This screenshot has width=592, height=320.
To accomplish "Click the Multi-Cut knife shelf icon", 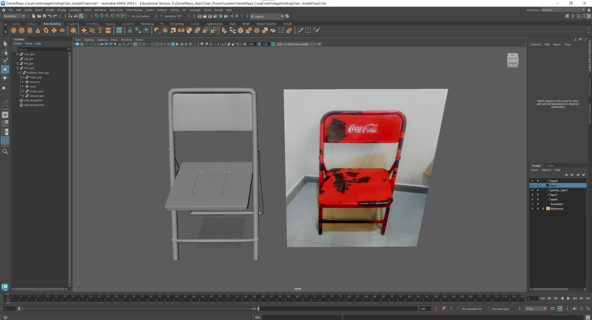I will [300, 30].
